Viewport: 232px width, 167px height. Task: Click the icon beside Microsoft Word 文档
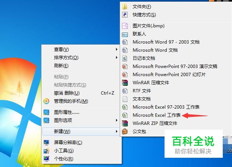(x=125, y=50)
